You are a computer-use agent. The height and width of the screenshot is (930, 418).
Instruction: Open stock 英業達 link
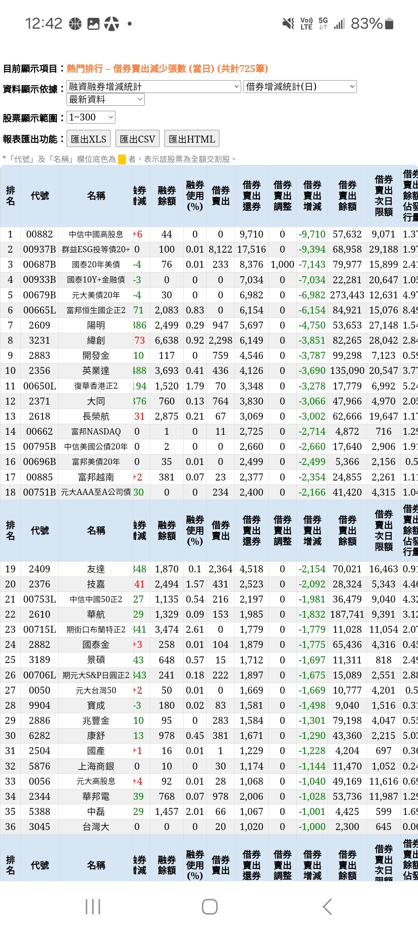[96, 371]
